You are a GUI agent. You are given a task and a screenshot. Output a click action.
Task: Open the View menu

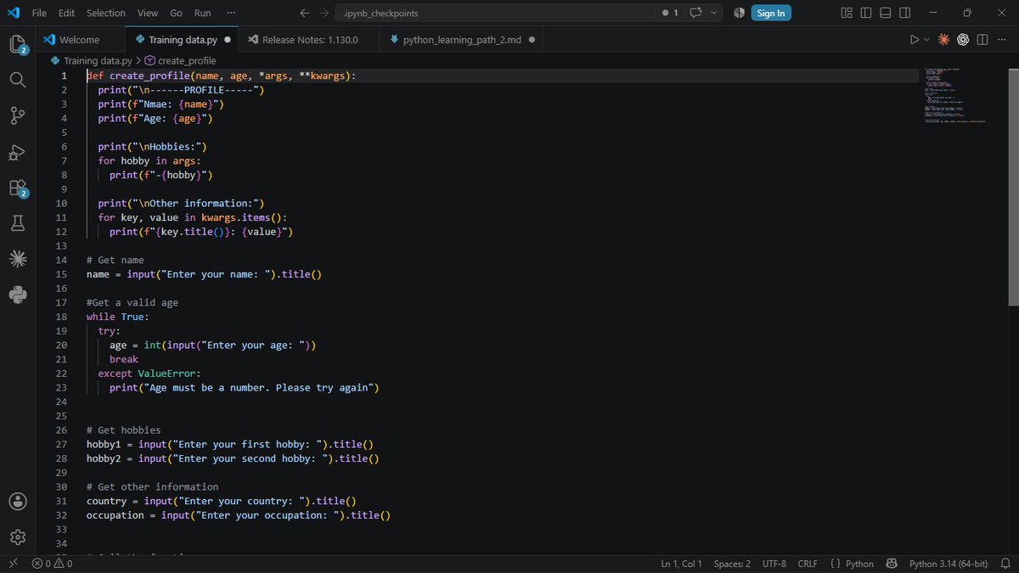(x=148, y=13)
